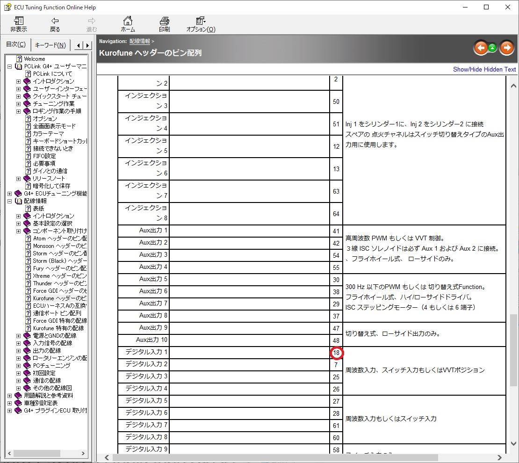Click the デジタル入力 1 table cell

pos(144,352)
